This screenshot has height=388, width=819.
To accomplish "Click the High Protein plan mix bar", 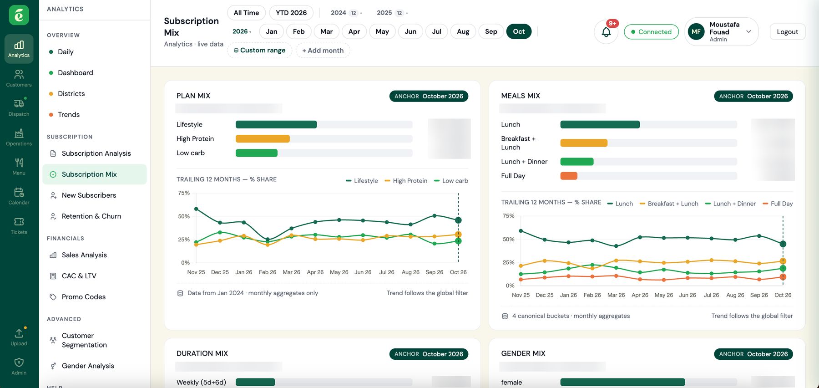I will [263, 139].
